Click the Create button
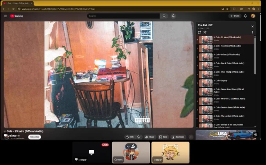 click(x=235, y=16)
